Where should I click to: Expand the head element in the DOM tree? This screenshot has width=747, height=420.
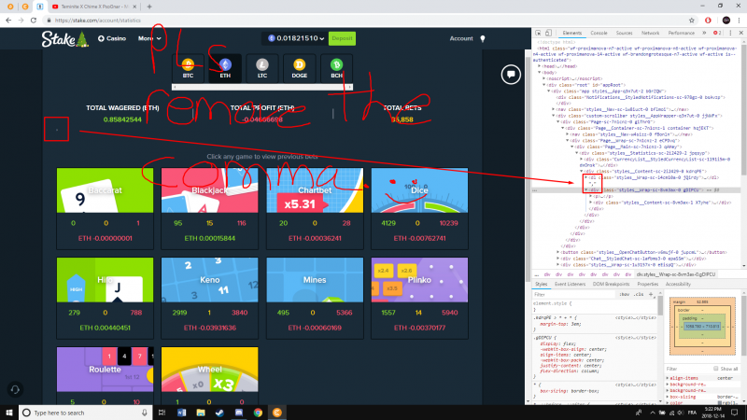point(540,66)
